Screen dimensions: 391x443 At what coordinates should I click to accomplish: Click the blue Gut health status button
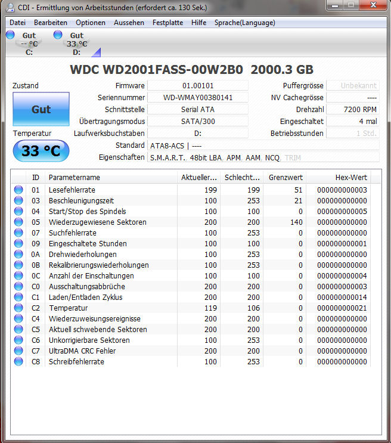click(x=41, y=109)
